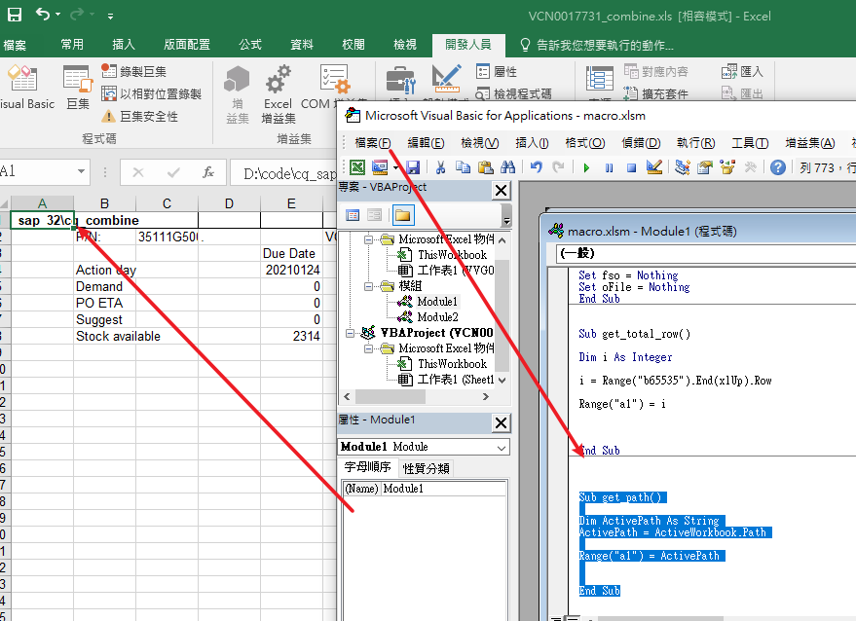Undo last action in Excel title bar

[x=43, y=15]
